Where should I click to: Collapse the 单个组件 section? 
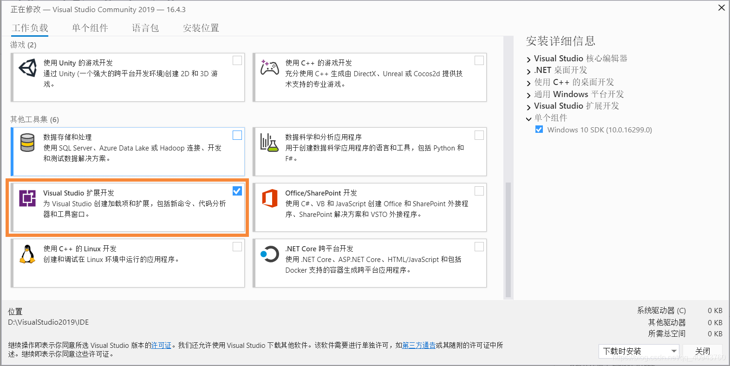coord(528,119)
